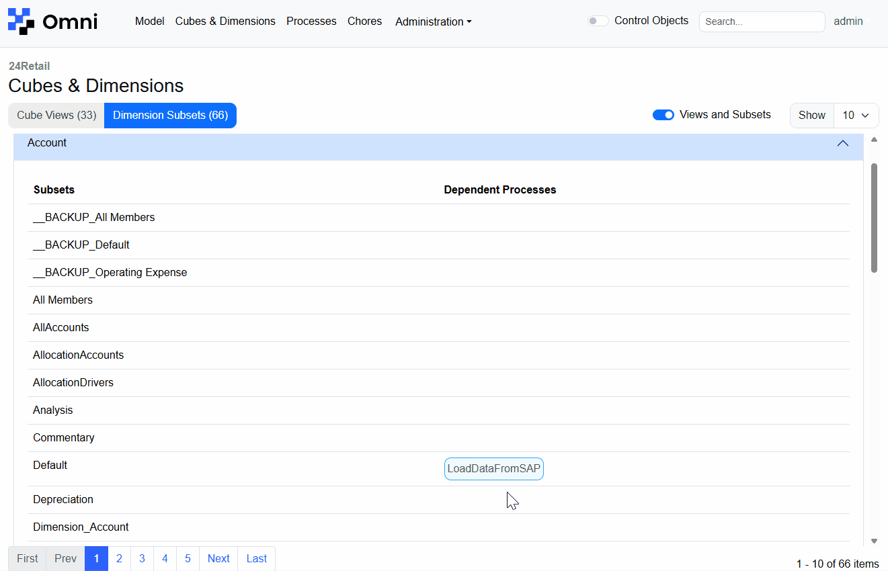The width and height of the screenshot is (888, 571).
Task: Disable the Views and Subsets toggle
Action: pyautogui.click(x=663, y=115)
